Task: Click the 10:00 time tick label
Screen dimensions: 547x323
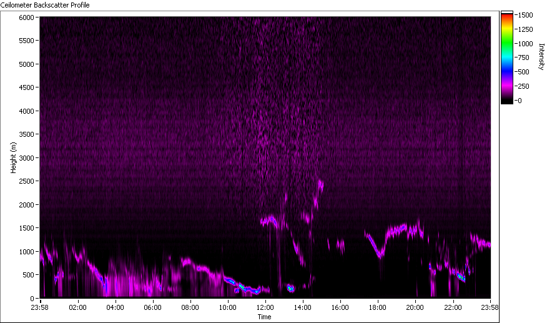Action: coord(227,307)
